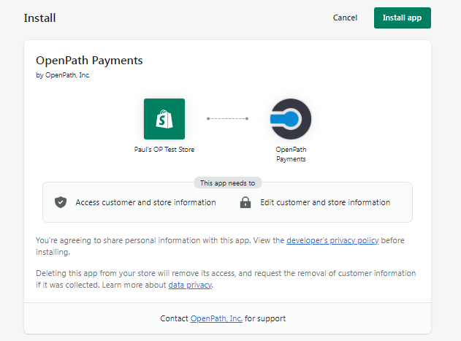Click the "You're agreeing to share" paragraph
Viewport: 461px width, 341px height.
(x=220, y=246)
